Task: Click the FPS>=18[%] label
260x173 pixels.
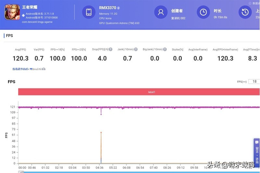Action: (58, 50)
